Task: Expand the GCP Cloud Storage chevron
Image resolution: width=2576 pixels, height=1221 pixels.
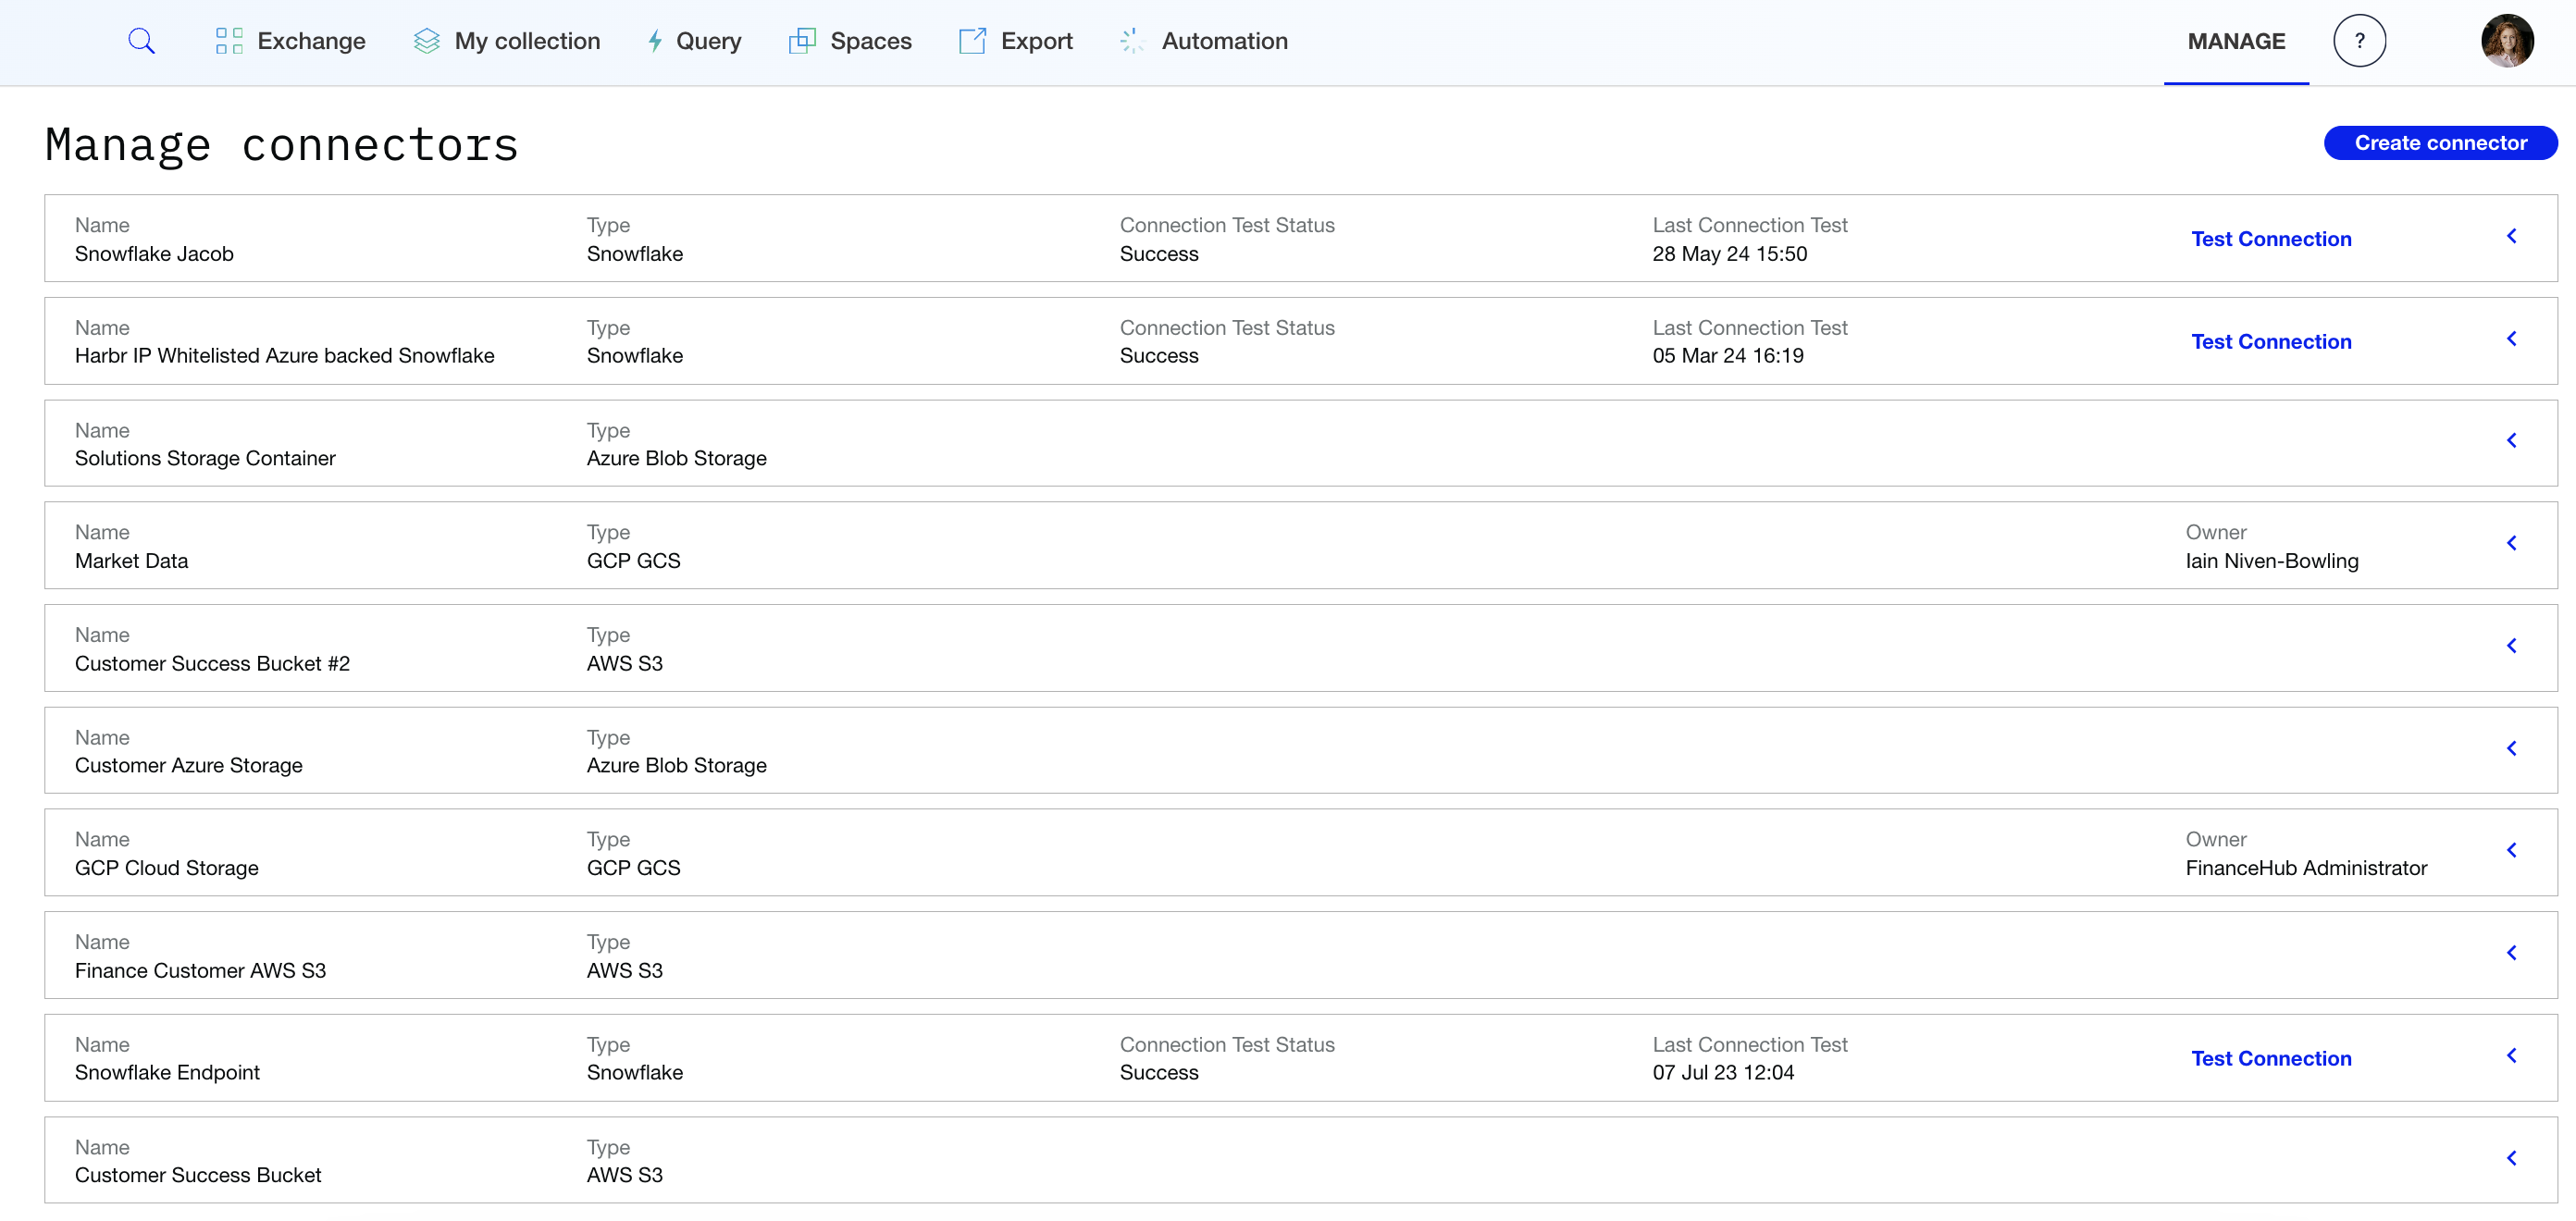Action: click(x=2511, y=850)
